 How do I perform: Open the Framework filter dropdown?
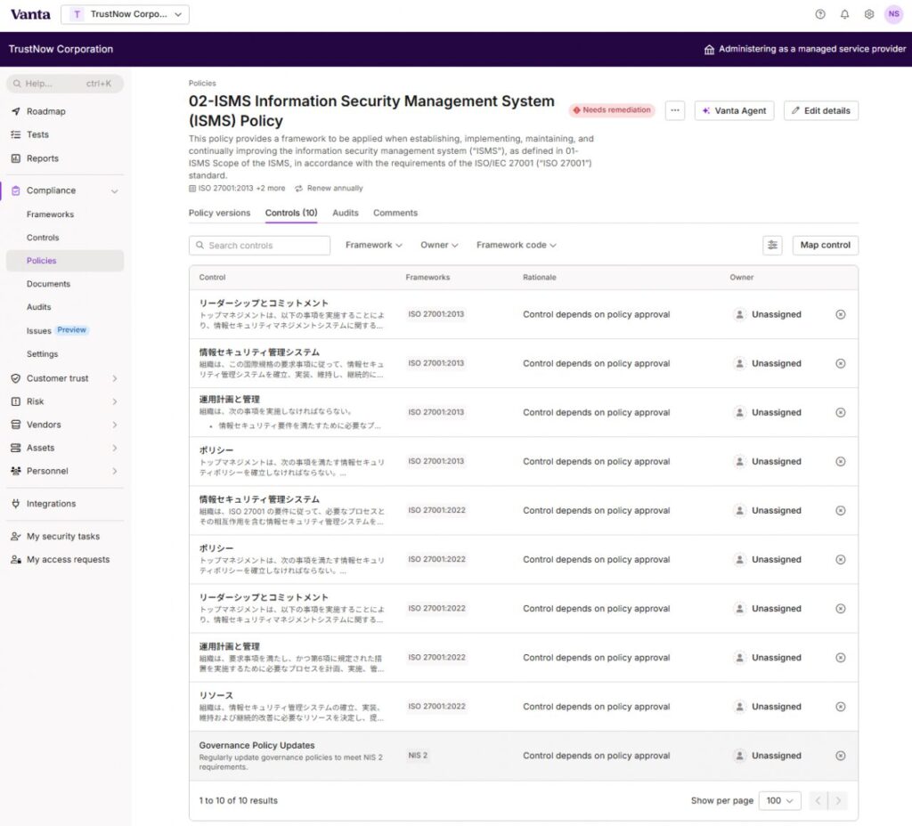tap(374, 246)
